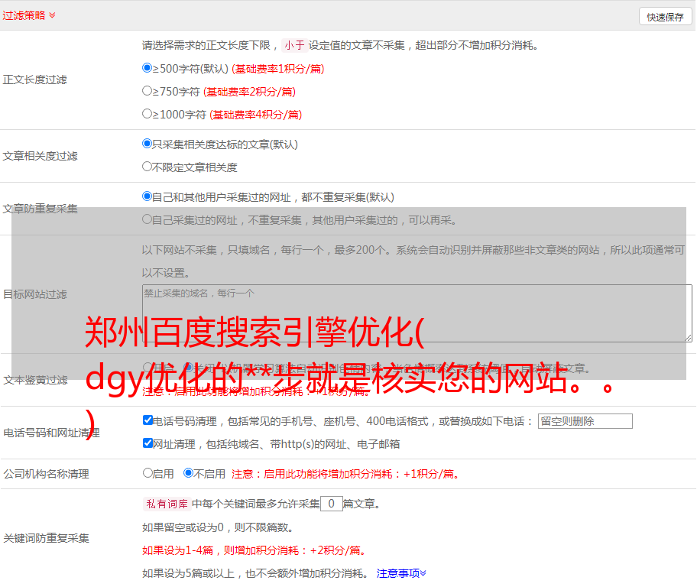Enable 公司机构名称清理 with 启用 radio
Screen dimensions: 697x587
148,473
